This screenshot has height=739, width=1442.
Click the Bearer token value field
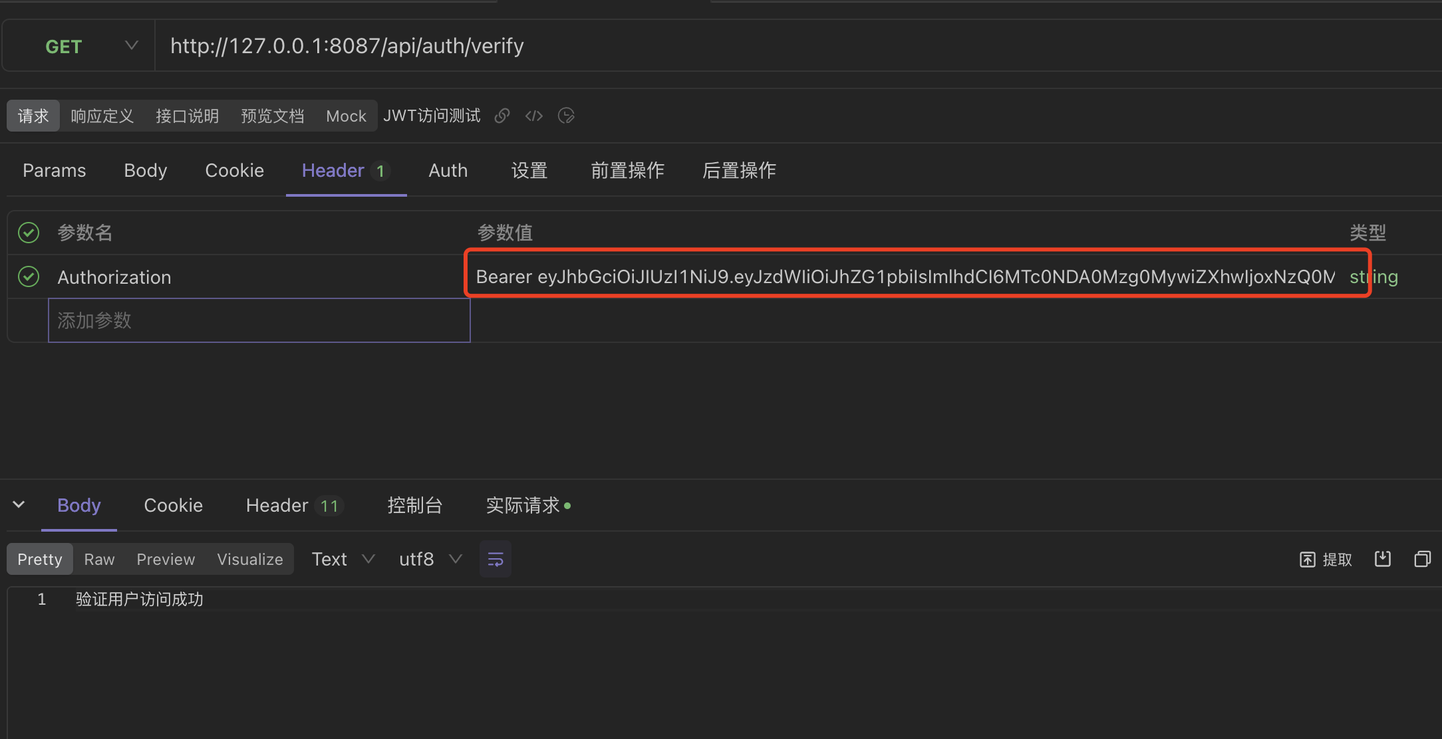pyautogui.click(x=905, y=276)
